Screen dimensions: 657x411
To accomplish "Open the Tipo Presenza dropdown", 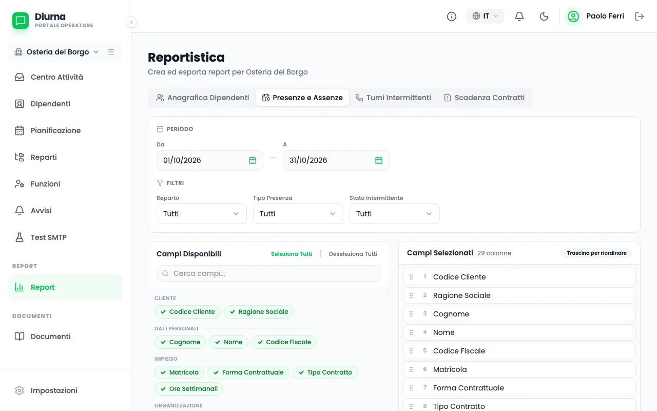I will tap(298, 214).
